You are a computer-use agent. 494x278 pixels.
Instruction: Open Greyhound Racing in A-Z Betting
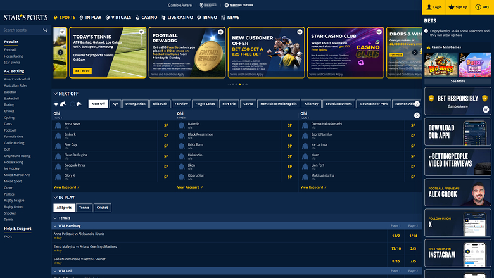coord(17,156)
